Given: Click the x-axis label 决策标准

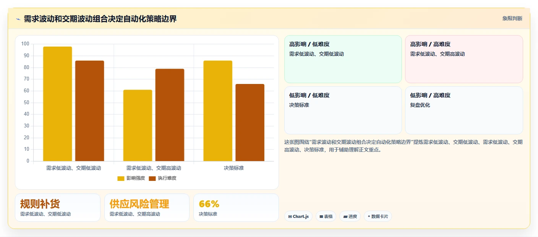Looking at the screenshot, I should coord(234,168).
